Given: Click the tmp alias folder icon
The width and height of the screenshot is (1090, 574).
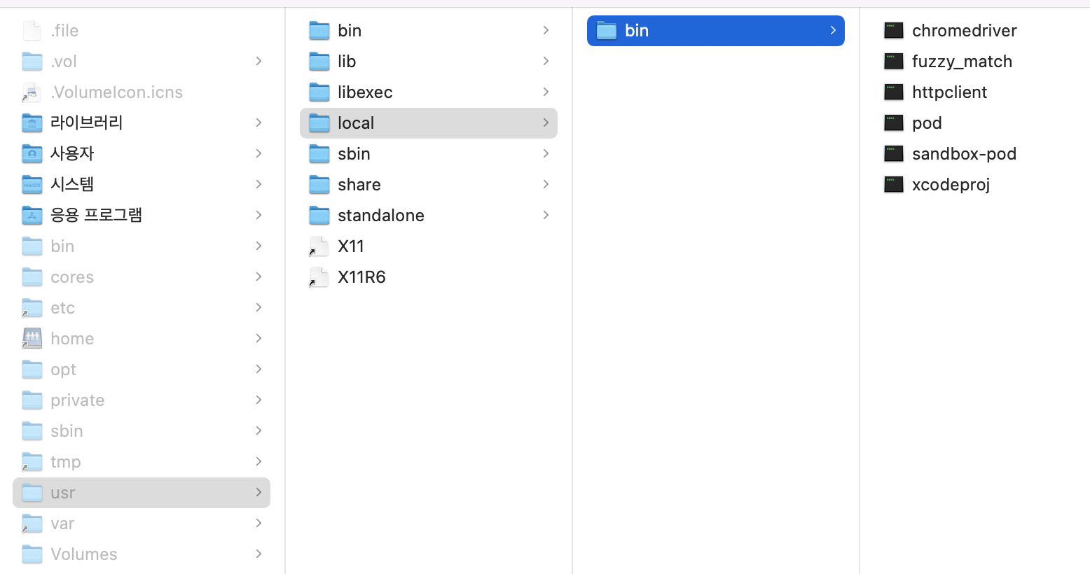Looking at the screenshot, I should pyautogui.click(x=32, y=461).
